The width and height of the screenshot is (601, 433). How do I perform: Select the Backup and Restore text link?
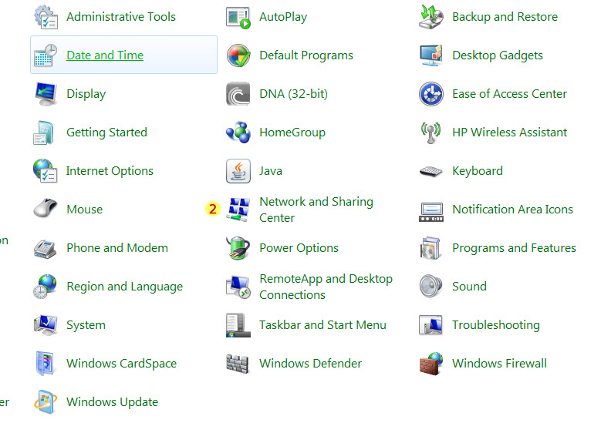tap(505, 17)
